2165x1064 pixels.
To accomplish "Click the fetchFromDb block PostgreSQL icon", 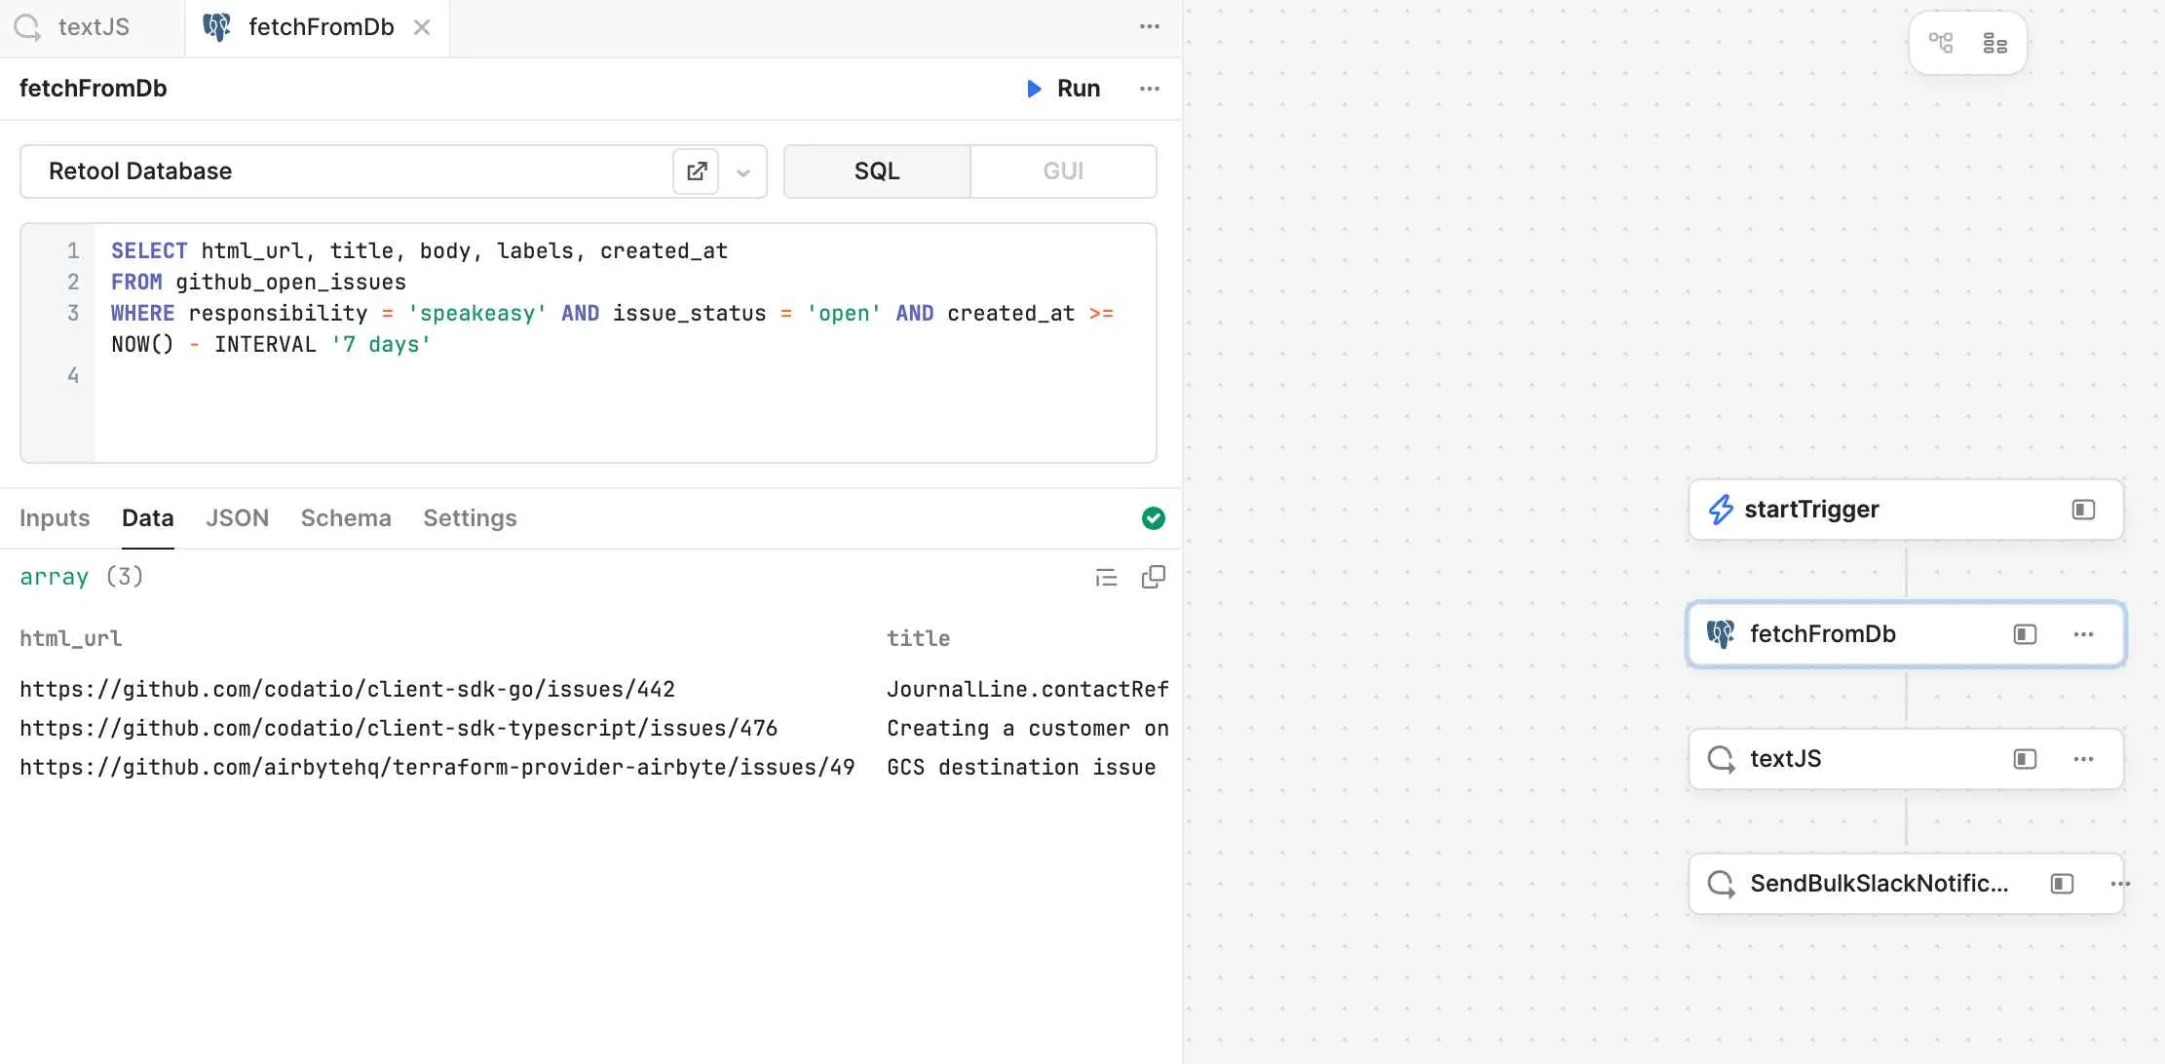I will pos(1722,634).
